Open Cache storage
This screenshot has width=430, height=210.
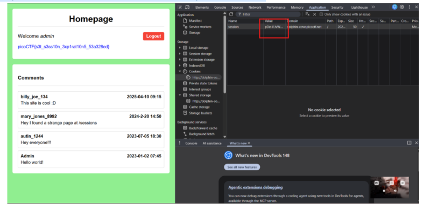point(199,107)
